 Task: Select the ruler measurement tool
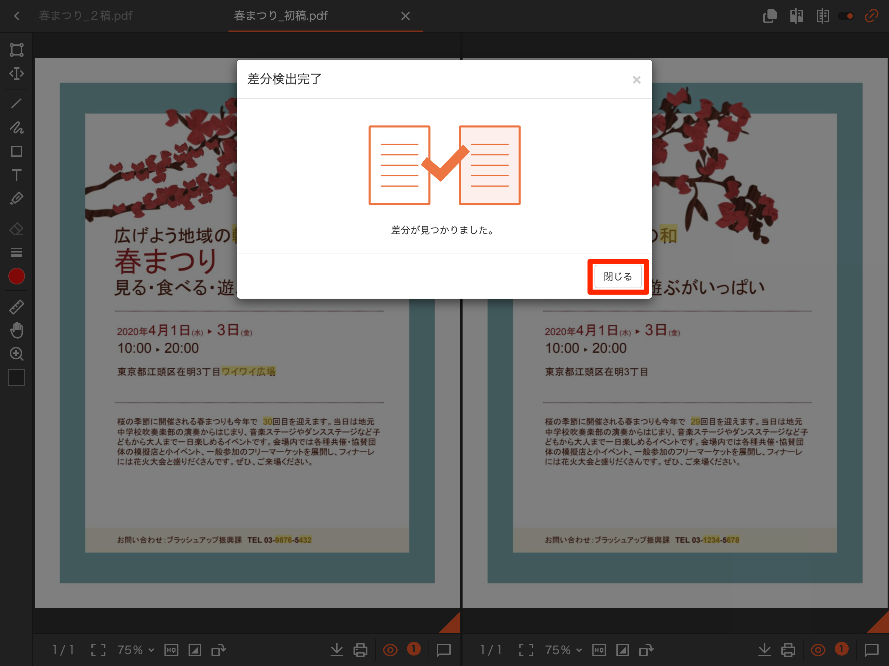point(16,307)
